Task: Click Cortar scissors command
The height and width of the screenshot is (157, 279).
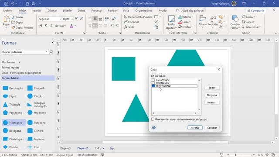Action: [x=17, y=17]
